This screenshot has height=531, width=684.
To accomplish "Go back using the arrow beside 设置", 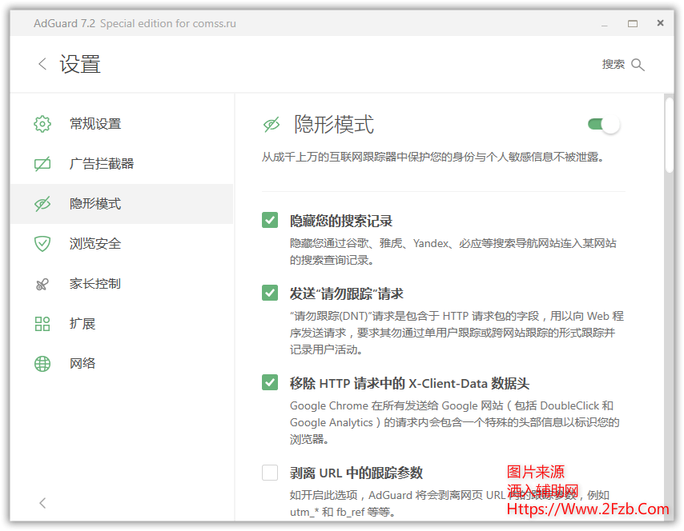I will point(42,64).
